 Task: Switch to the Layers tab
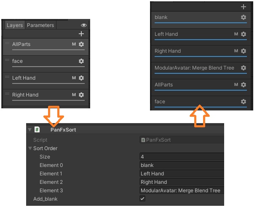click(15, 25)
